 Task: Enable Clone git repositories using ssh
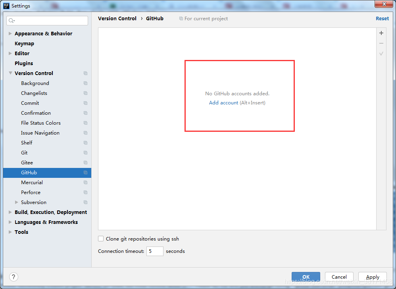(x=101, y=239)
